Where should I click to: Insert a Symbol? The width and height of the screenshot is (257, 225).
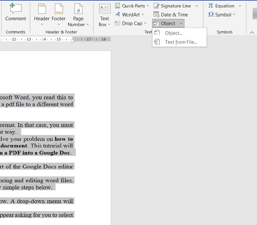click(x=222, y=14)
